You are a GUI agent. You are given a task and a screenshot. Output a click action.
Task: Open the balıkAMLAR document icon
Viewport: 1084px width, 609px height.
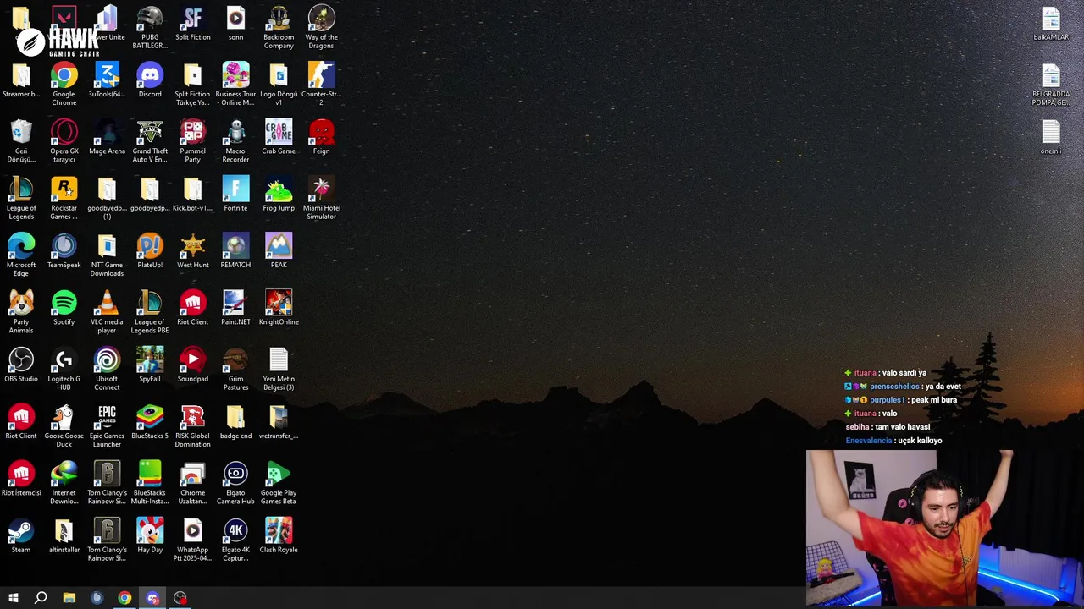(x=1051, y=20)
